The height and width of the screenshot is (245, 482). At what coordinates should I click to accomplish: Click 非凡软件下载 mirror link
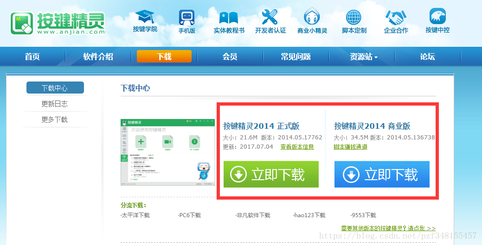(x=253, y=215)
